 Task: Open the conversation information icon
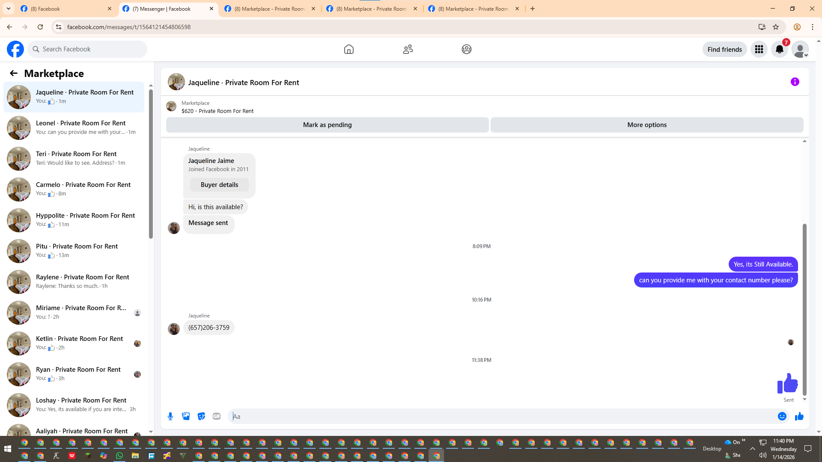[x=795, y=82]
